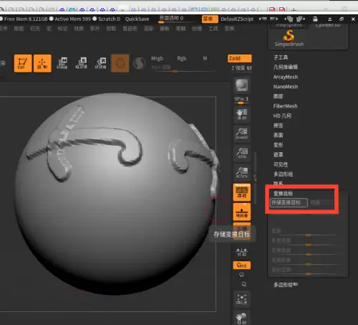Expand the NanoMesh sub-palette
The image size is (358, 325).
286,87
